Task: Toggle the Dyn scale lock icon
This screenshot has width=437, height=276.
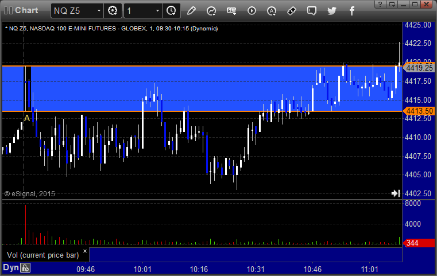Action: [x=25, y=268]
